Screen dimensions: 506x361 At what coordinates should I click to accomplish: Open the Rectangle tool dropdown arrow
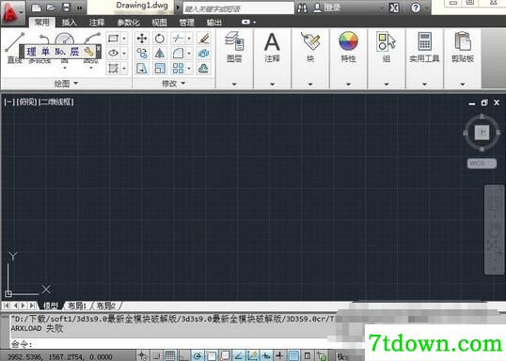(124, 39)
